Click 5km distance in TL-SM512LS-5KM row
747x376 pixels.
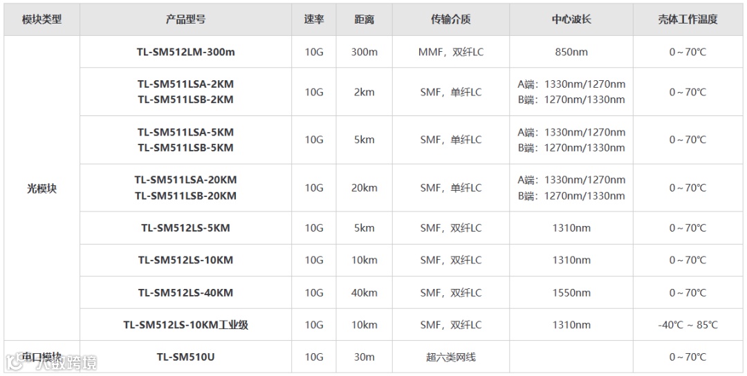point(365,228)
